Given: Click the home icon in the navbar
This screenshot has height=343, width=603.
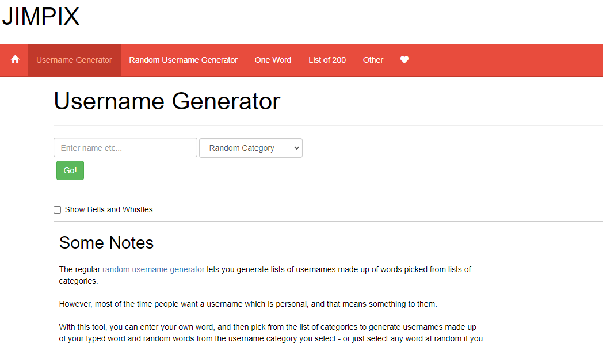Looking at the screenshot, I should click(x=15, y=60).
